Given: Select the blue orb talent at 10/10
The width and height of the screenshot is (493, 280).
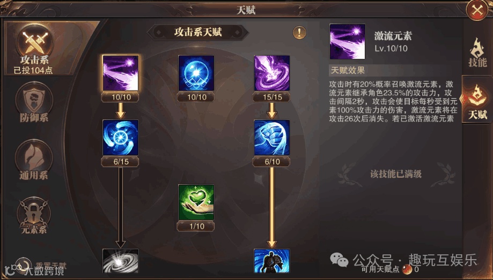Looking at the screenshot, I should click(196, 73).
